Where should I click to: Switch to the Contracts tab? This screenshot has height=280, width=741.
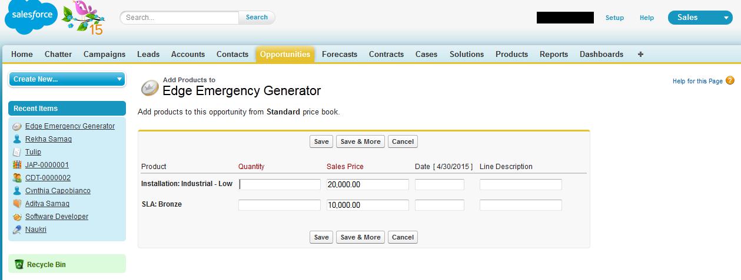point(386,54)
